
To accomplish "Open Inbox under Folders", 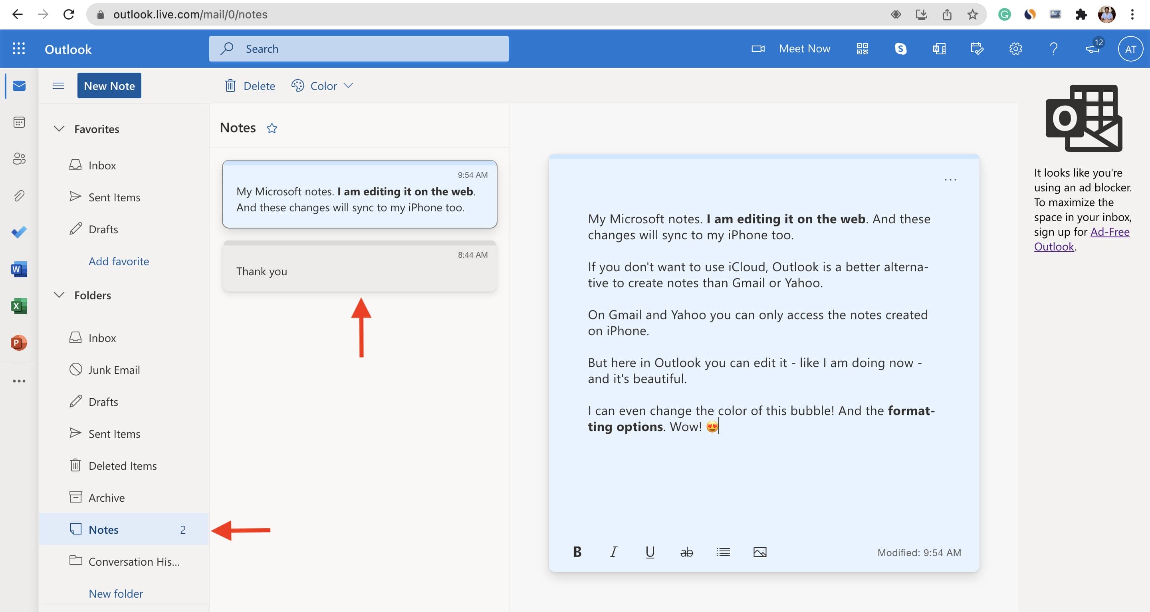I will 124,338.
